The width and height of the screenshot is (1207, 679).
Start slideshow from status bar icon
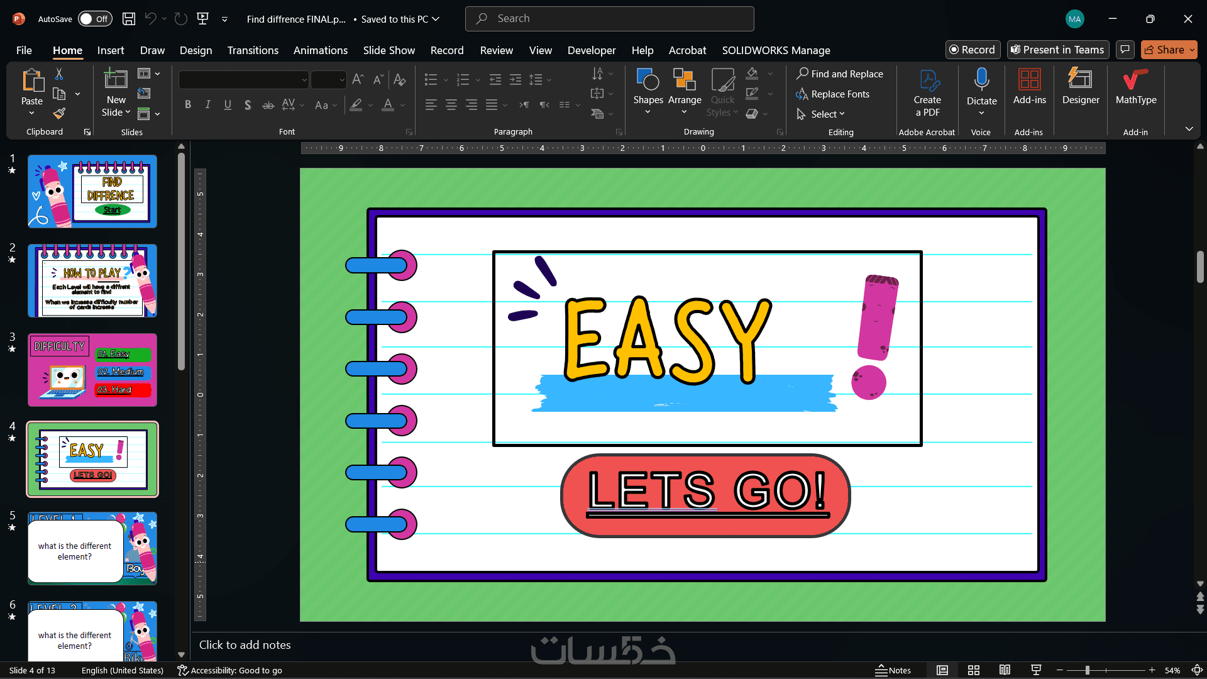point(1036,670)
